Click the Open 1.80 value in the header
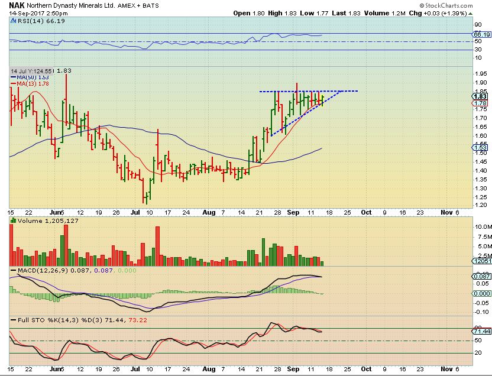This screenshot has width=492, height=376. click(250, 13)
